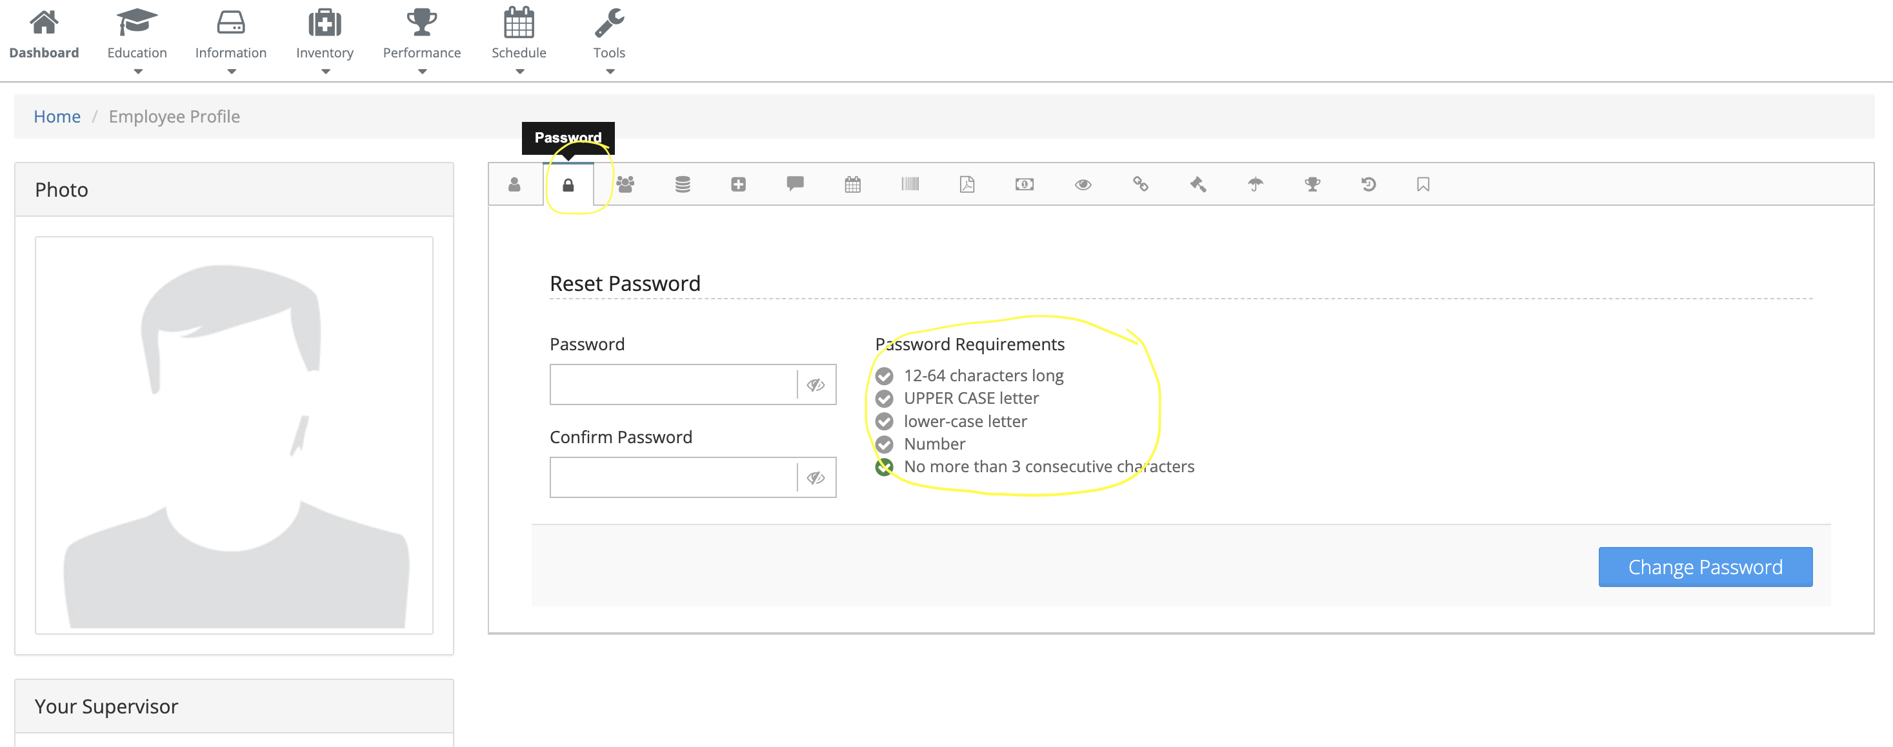The width and height of the screenshot is (1893, 747).
Task: Open the history tab icon
Action: pos(1368,184)
